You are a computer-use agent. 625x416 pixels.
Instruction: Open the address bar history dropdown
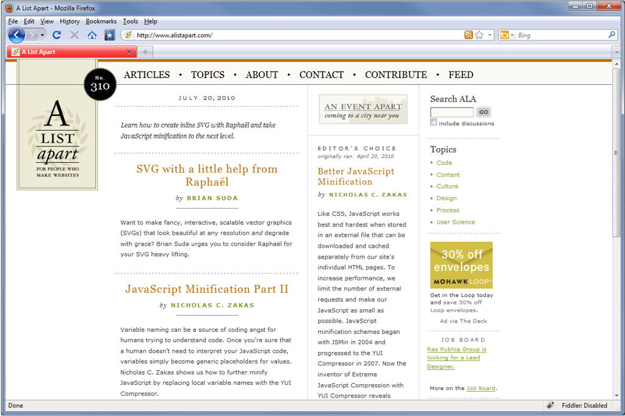click(490, 35)
